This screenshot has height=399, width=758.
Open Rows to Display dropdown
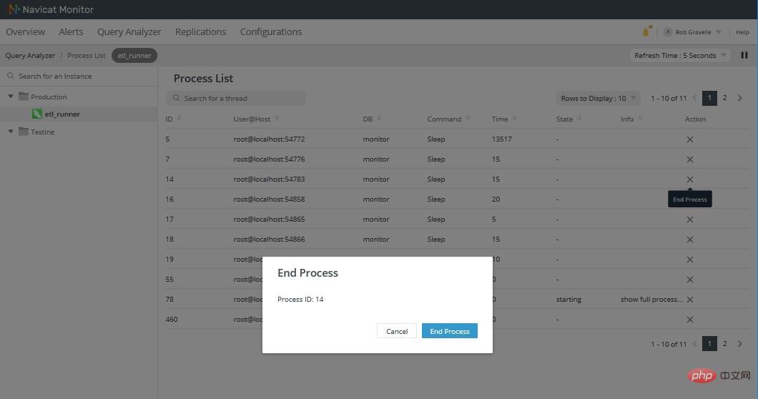(598, 98)
